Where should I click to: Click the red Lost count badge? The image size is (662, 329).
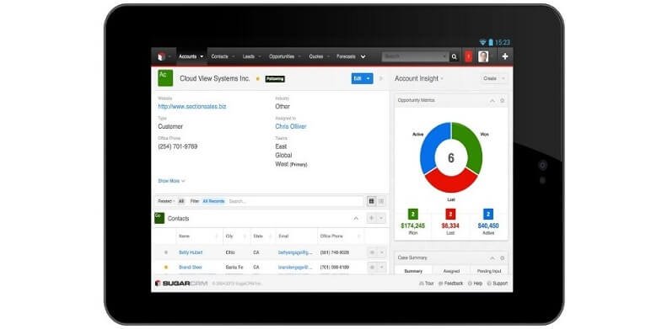(450, 214)
